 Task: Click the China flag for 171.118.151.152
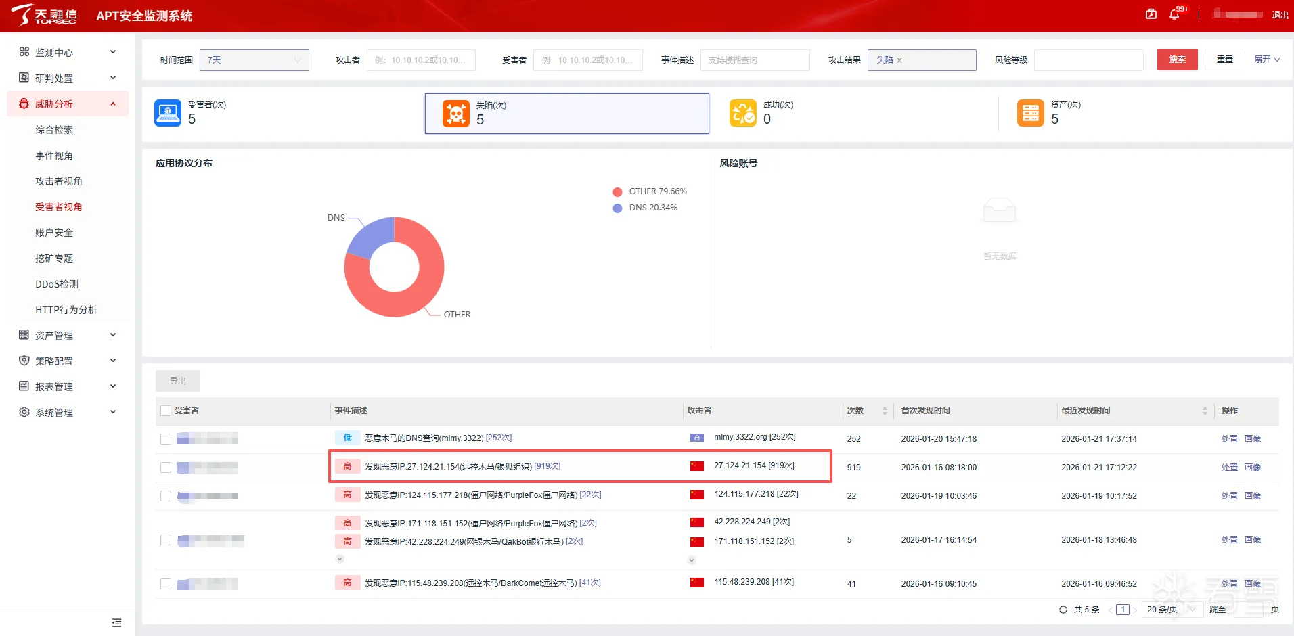pyautogui.click(x=697, y=542)
